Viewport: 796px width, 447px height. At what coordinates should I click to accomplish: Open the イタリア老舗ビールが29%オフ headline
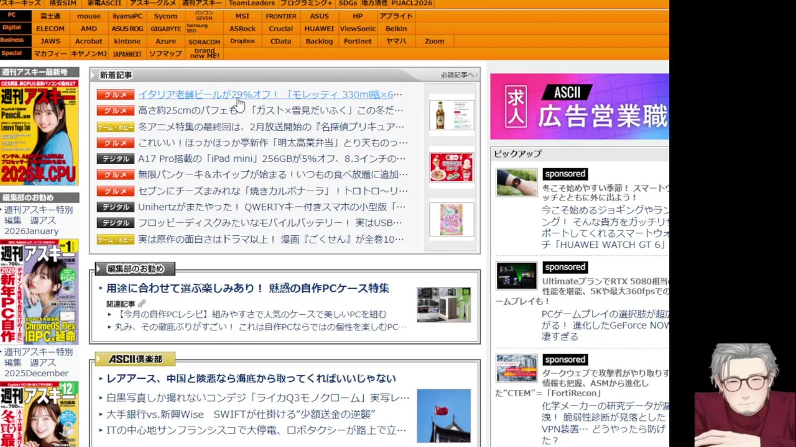point(270,94)
